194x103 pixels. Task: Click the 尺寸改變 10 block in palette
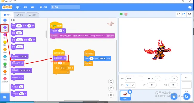17,87
